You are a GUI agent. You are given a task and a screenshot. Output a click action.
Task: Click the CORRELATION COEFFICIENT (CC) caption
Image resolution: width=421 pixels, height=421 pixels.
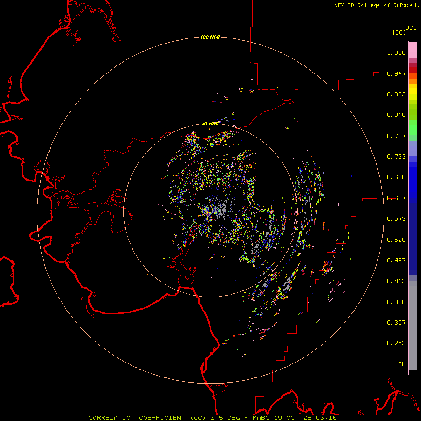[147, 418]
